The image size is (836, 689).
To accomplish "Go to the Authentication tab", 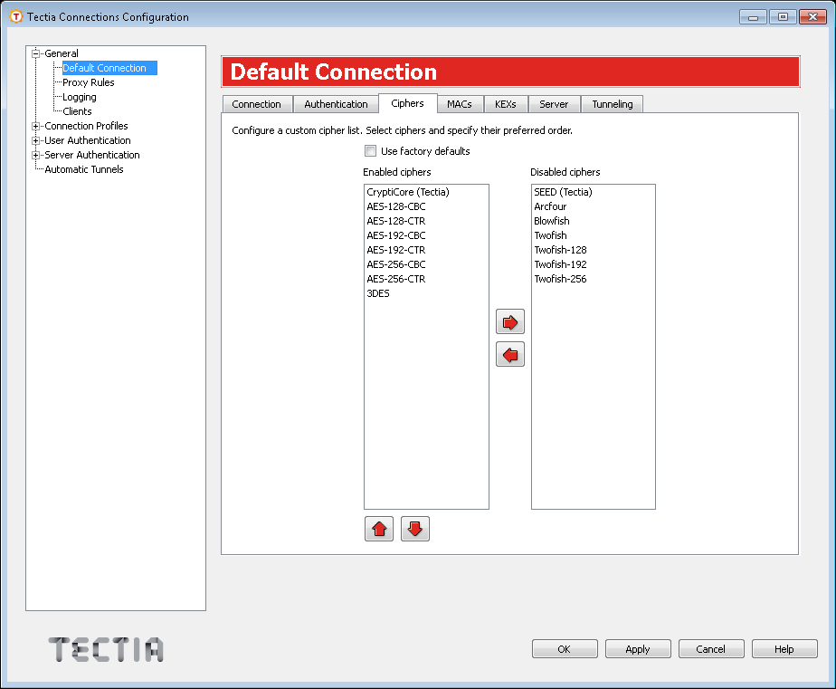I will [336, 104].
